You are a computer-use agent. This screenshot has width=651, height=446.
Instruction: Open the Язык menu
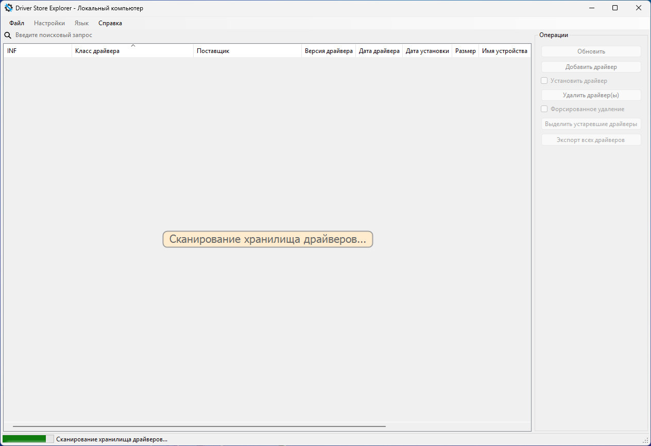tap(81, 23)
